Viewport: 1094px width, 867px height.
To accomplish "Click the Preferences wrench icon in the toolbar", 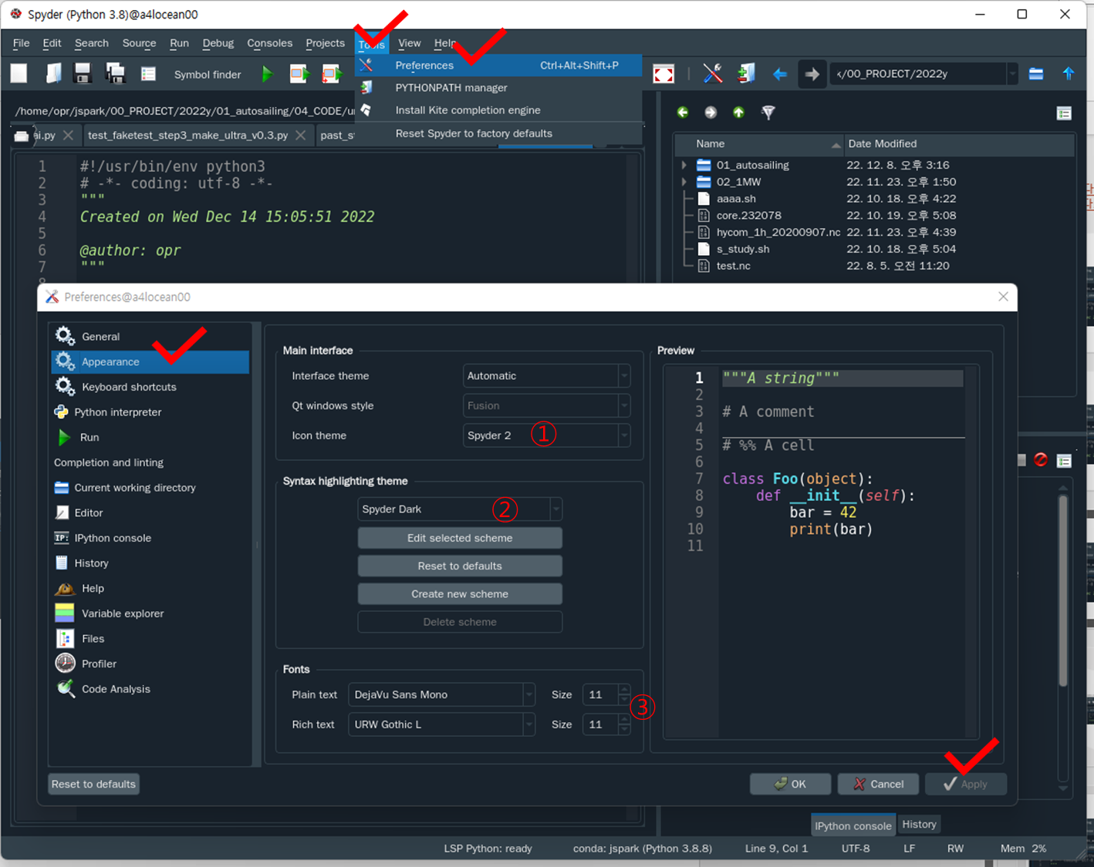I will tap(713, 74).
